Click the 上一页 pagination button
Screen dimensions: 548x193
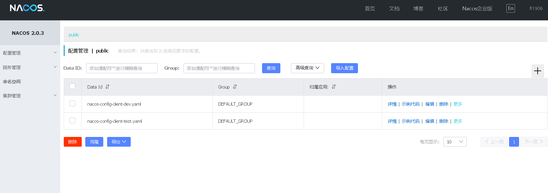[494, 142]
